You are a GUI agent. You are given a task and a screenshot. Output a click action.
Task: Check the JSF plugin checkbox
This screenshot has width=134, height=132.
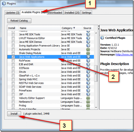[13, 94]
